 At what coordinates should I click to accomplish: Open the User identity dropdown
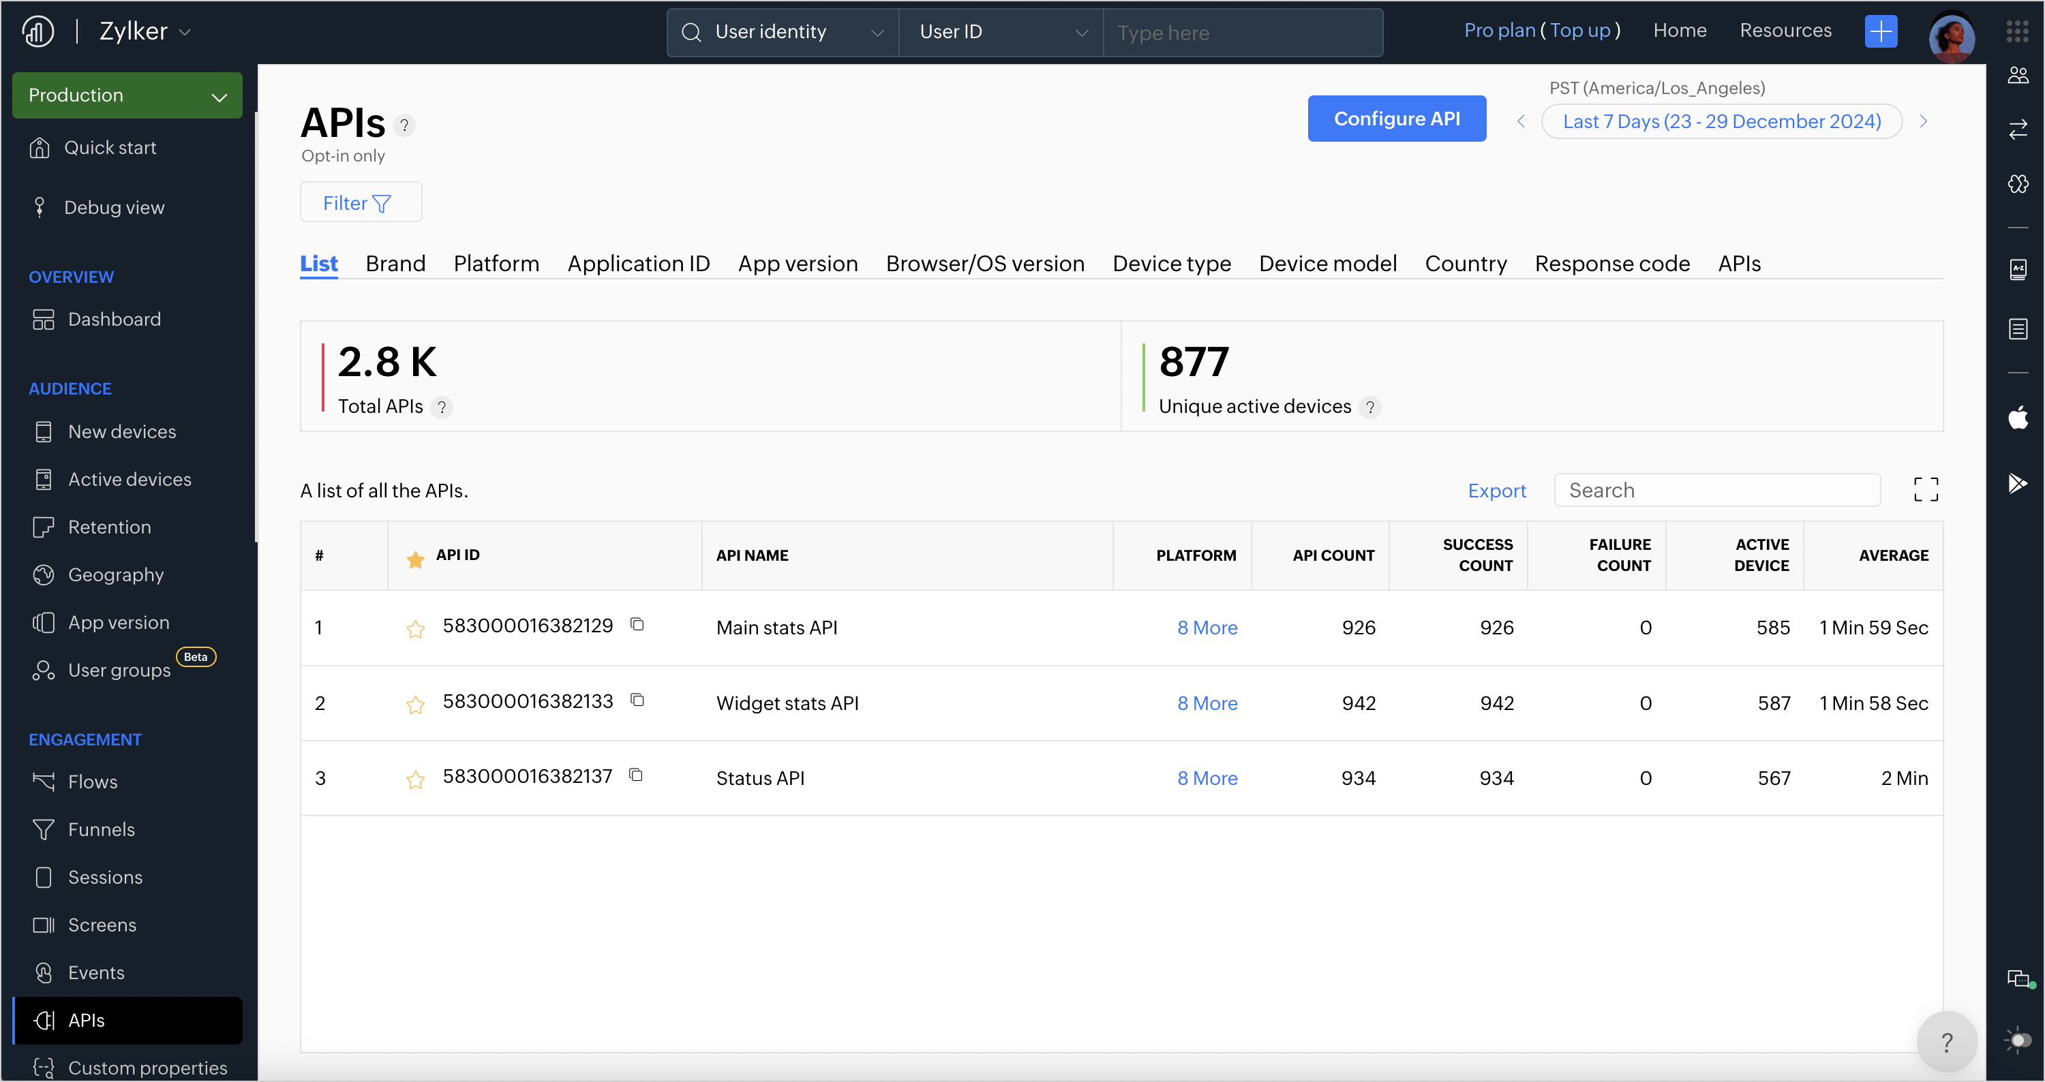point(782,33)
